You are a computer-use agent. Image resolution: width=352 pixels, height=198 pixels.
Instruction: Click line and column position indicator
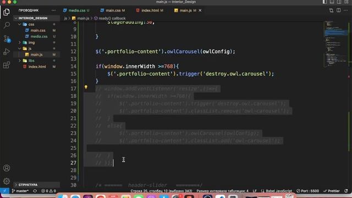point(161,191)
